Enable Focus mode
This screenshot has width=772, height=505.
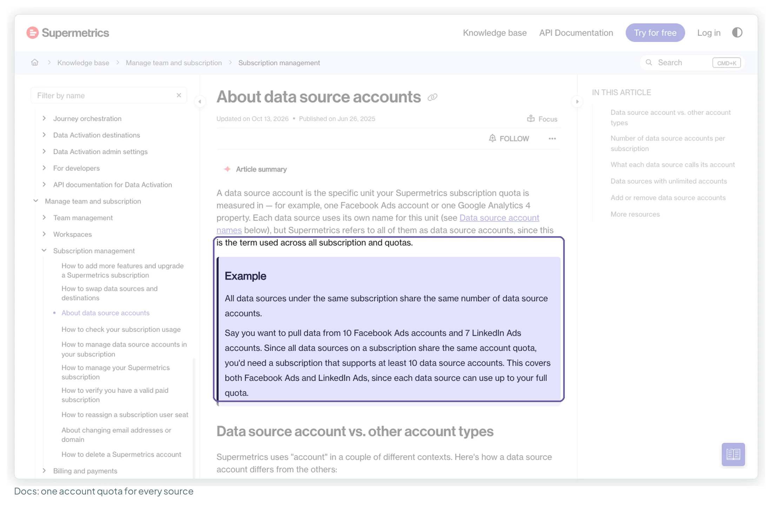(542, 119)
